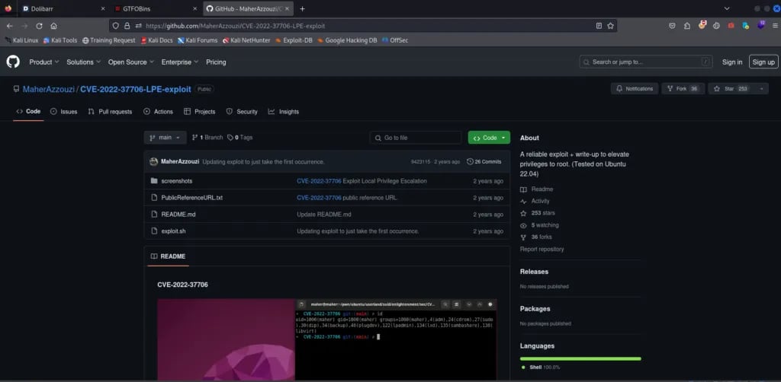
Task: Open the README terminal screenshot image
Action: 326,340
